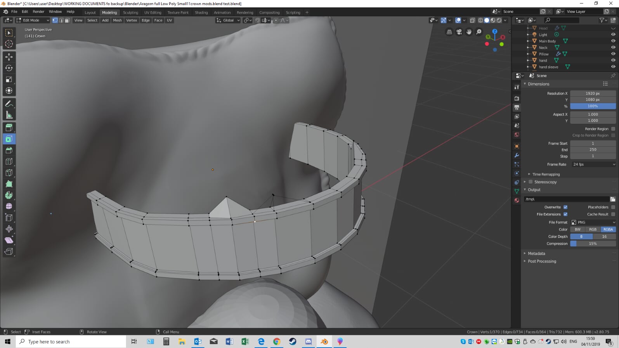This screenshot has width=619, height=348.
Task: Open output folder browser icon
Action: click(612, 199)
